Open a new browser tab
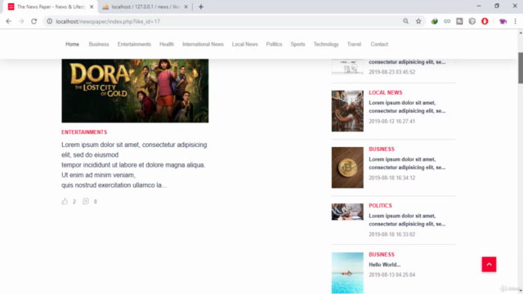Image resolution: width=523 pixels, height=294 pixels. [201, 7]
